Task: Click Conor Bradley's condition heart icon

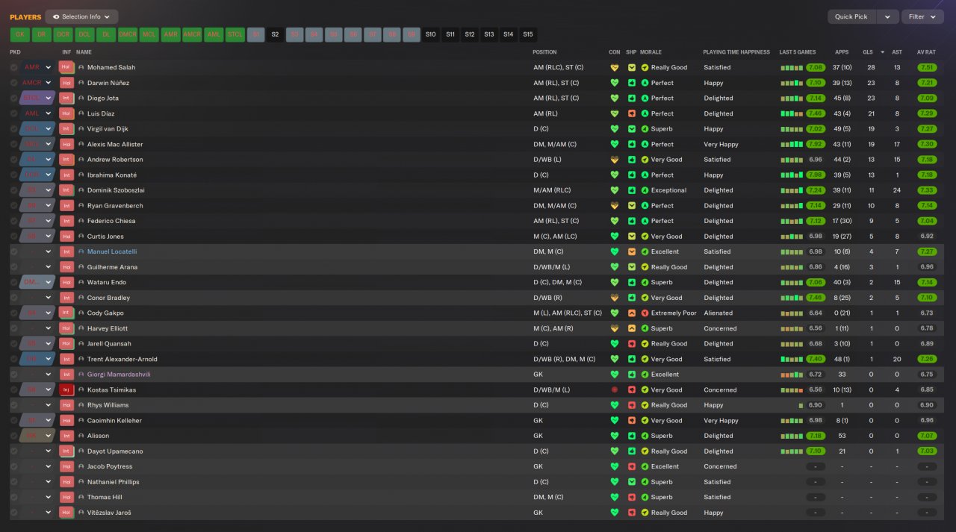Action: tap(615, 298)
